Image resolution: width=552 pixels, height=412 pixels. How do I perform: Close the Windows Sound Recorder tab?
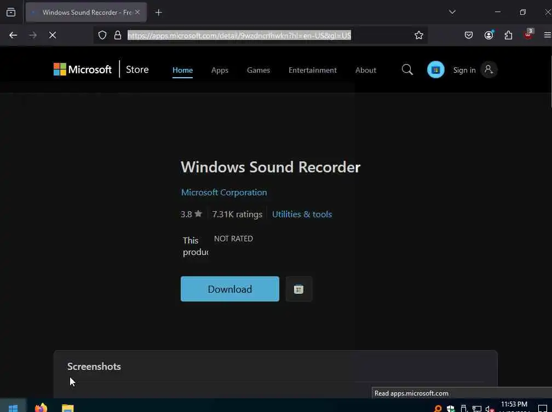point(137,13)
